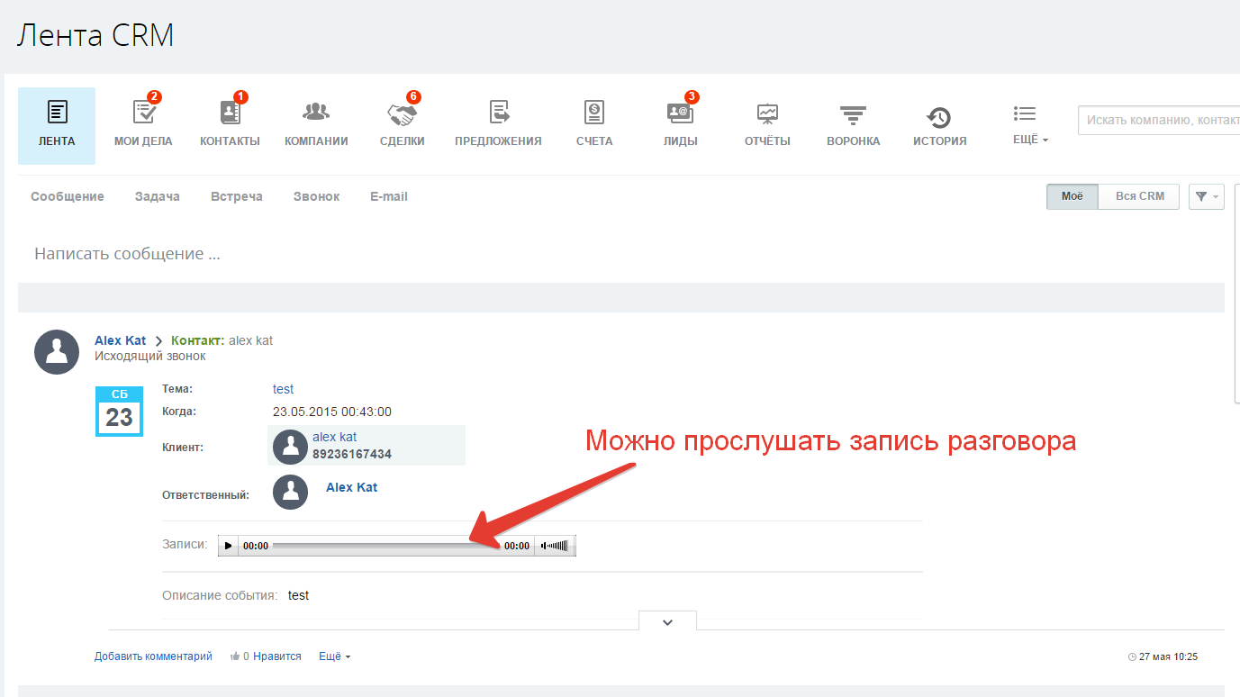The width and height of the screenshot is (1240, 697).
Task: Switch feed filter to Вся CRM
Action: point(1139,196)
